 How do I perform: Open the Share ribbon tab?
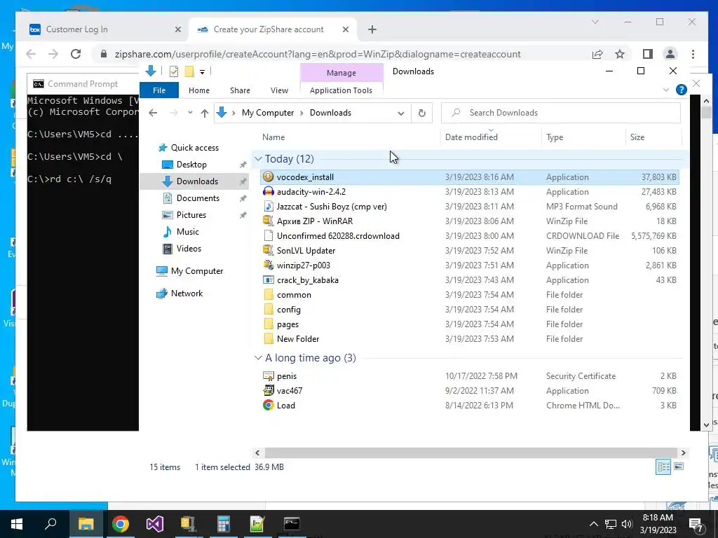pyautogui.click(x=240, y=90)
